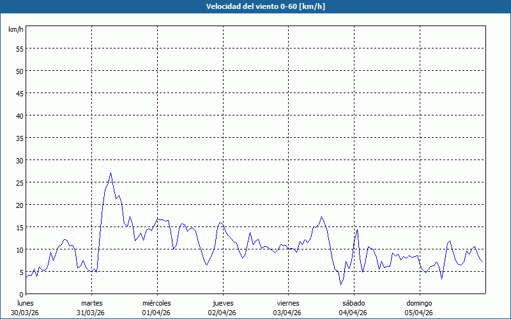Click the lowest dip just before sábado

pos(341,284)
